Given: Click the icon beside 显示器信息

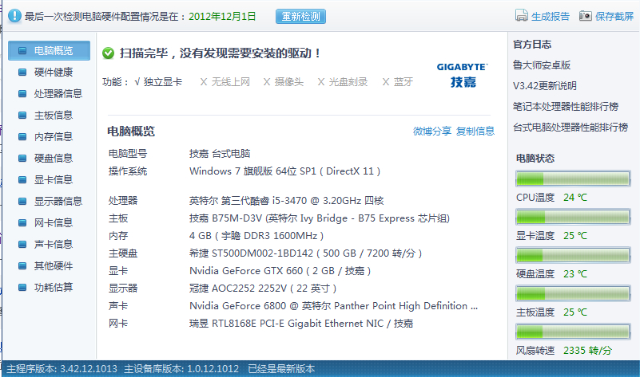Looking at the screenshot, I should coord(22,202).
